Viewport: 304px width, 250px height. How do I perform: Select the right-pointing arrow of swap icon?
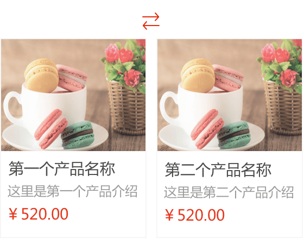click(151, 17)
